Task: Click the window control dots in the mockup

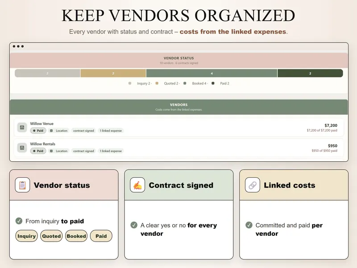Action: (18, 46)
